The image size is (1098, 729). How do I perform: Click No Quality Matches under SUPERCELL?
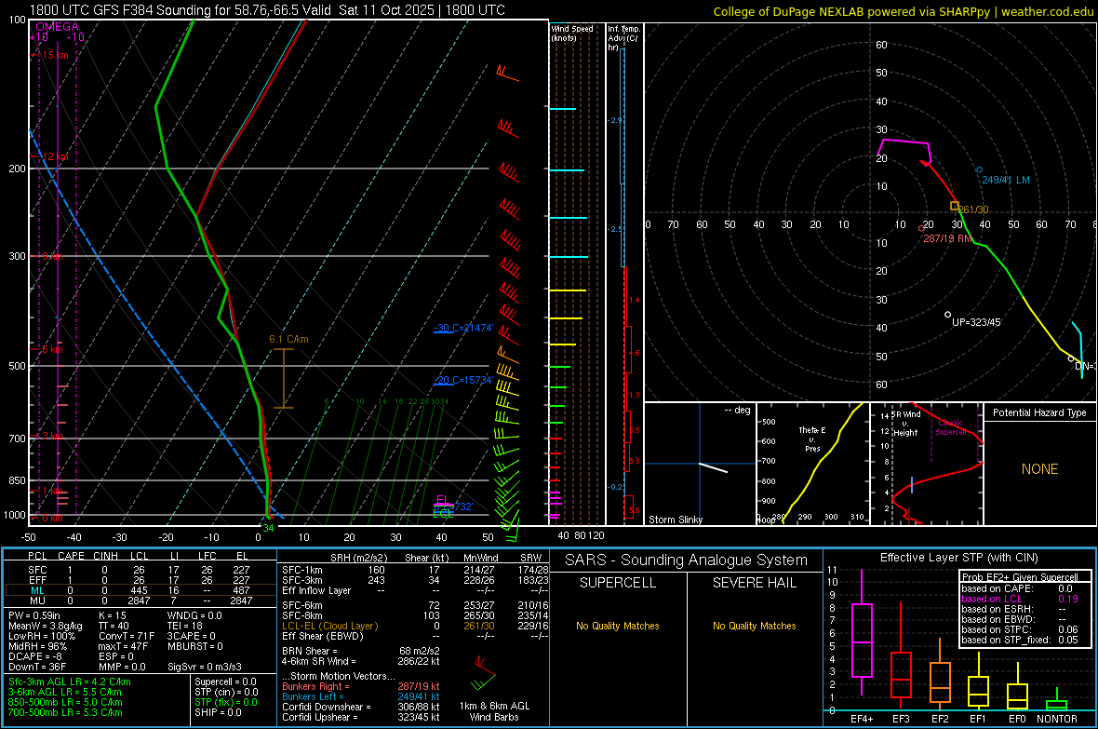pos(618,626)
